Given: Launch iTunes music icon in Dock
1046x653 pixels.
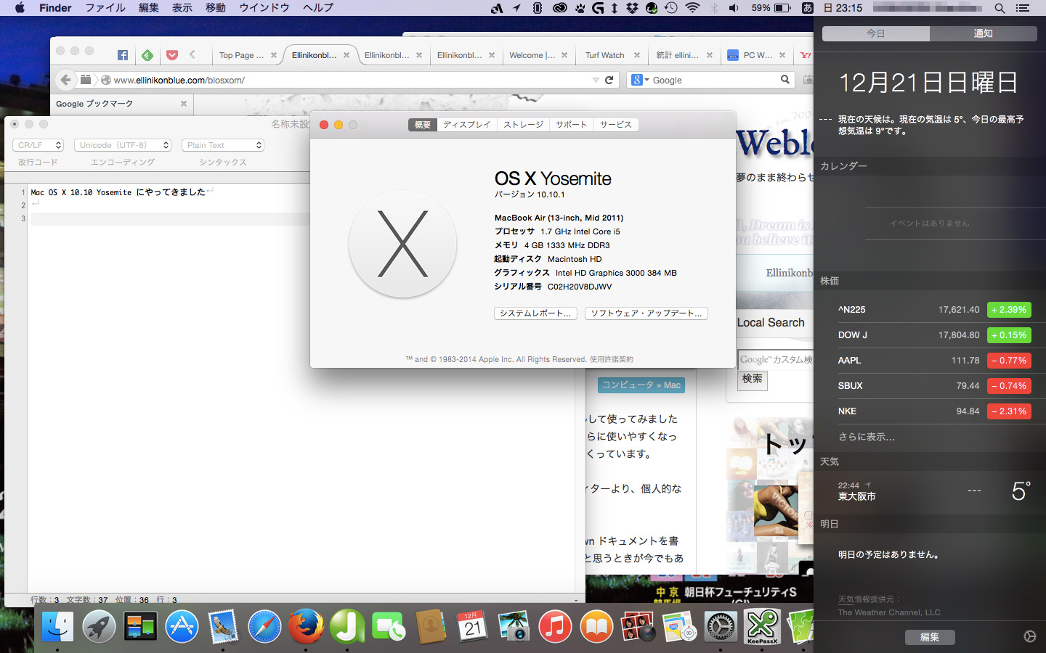Looking at the screenshot, I should coord(555,626).
